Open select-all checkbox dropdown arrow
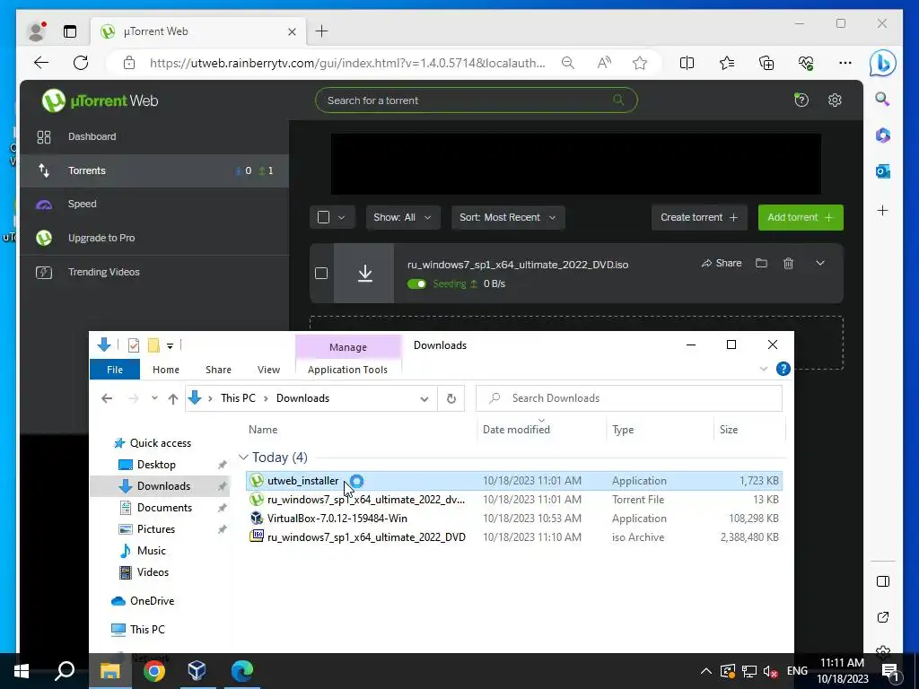Screen dimensions: 919x689 coord(342,217)
